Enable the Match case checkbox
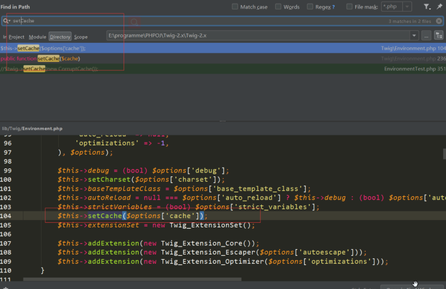Screen dimensions: 446x289 coord(235,7)
